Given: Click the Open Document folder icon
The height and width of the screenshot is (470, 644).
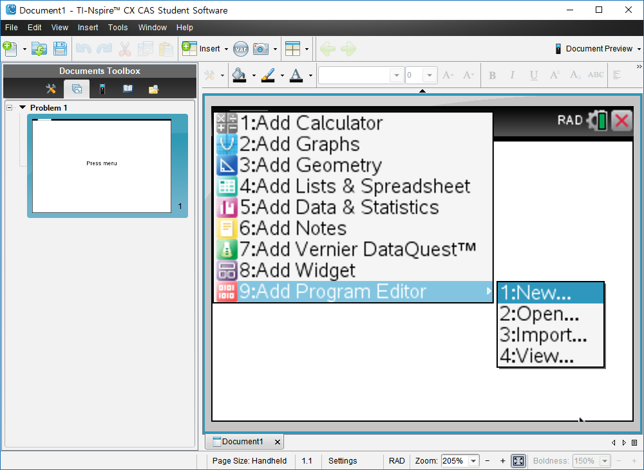Looking at the screenshot, I should pos(39,49).
